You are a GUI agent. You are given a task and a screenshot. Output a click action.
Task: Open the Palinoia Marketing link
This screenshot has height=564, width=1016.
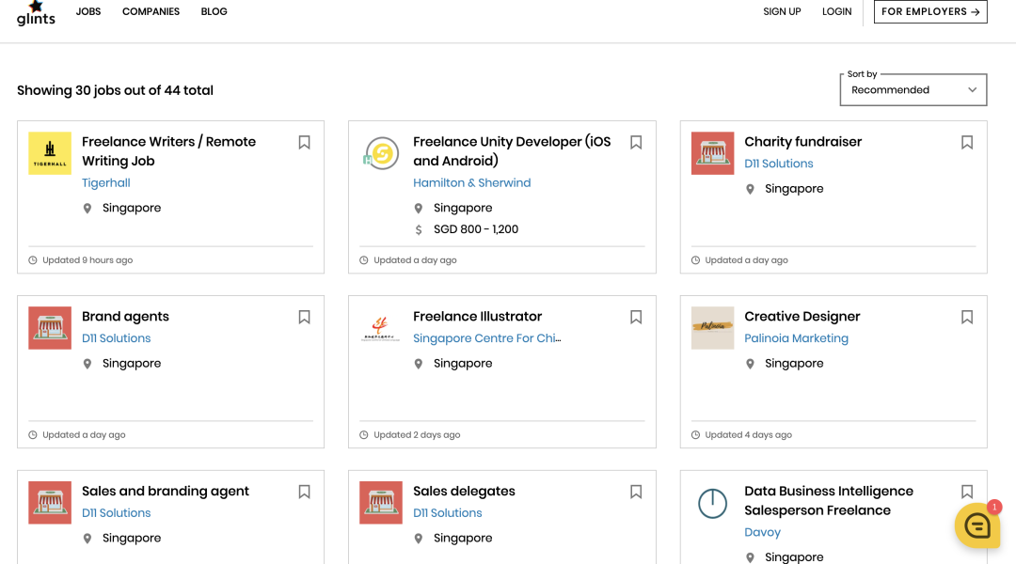[x=797, y=338]
